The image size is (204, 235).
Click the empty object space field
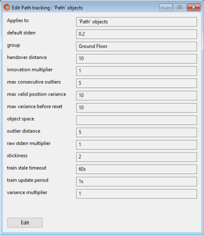(136, 120)
